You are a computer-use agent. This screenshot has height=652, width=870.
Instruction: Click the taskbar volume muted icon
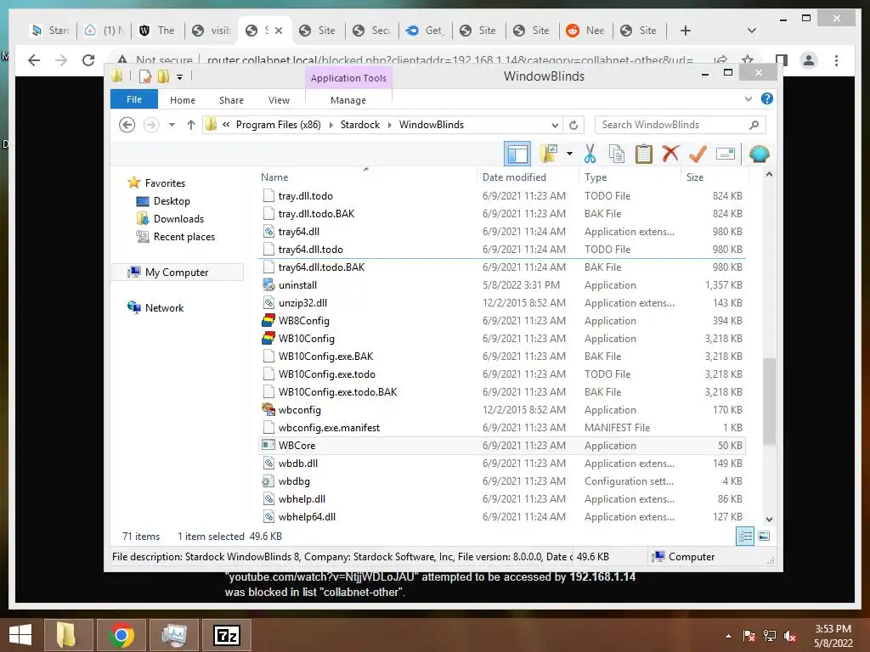pyautogui.click(x=790, y=636)
